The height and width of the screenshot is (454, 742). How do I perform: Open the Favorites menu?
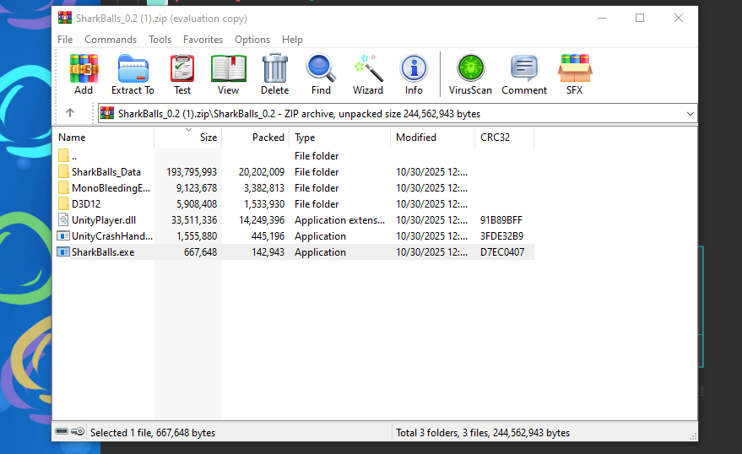click(203, 40)
